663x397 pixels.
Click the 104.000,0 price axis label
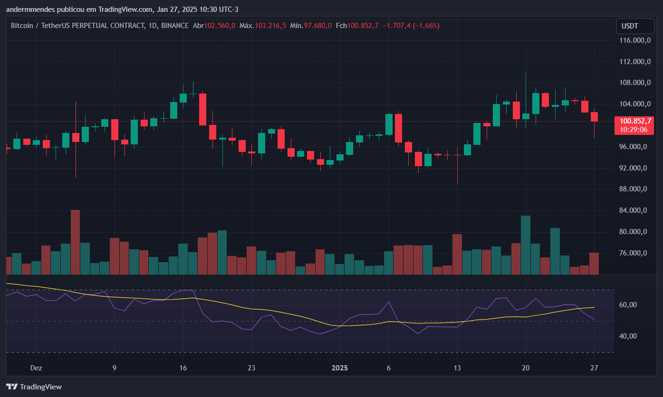pyautogui.click(x=635, y=104)
